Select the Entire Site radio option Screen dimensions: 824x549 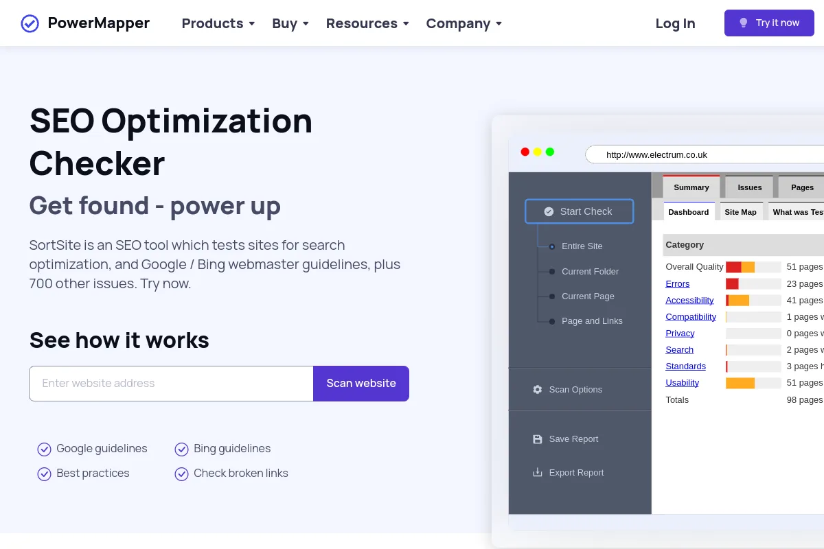(551, 246)
